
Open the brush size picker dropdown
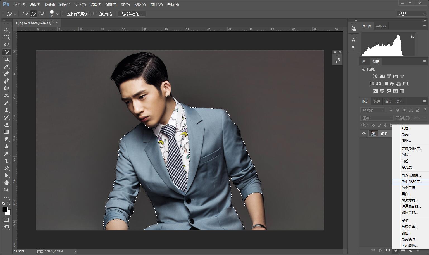click(58, 14)
